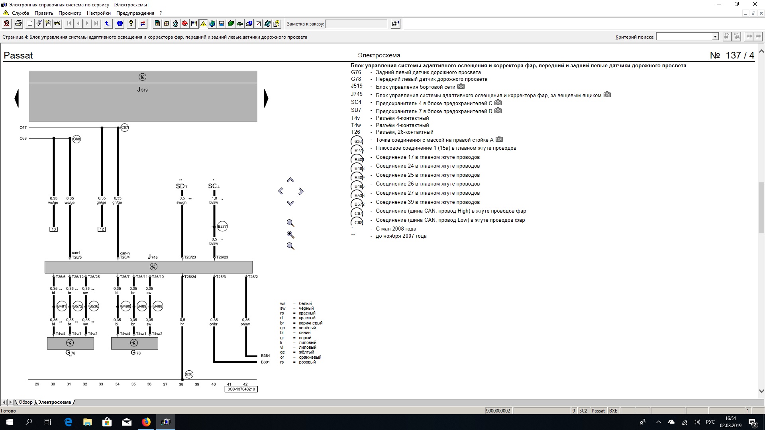This screenshot has height=430, width=765.
Task: Open camera photo for J745 control unit
Action: click(607, 95)
